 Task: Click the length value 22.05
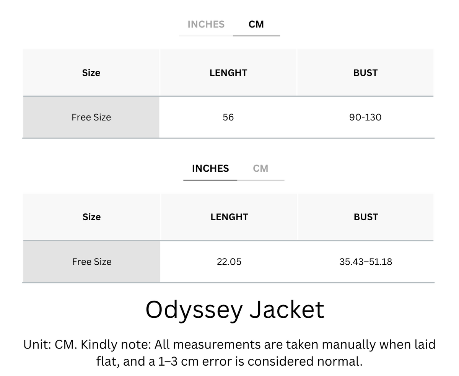[229, 262]
